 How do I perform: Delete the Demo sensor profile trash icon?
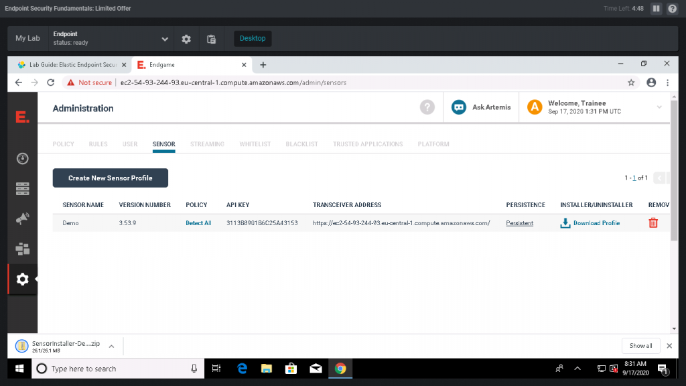pyautogui.click(x=653, y=222)
